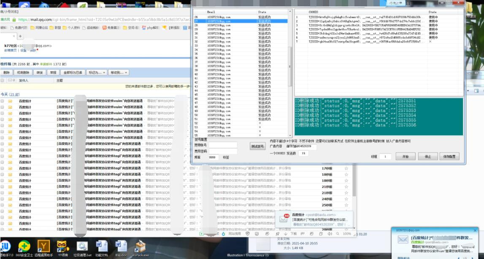
Task: Star the email received 17秒前
Action: pyautogui.click(x=346, y=168)
